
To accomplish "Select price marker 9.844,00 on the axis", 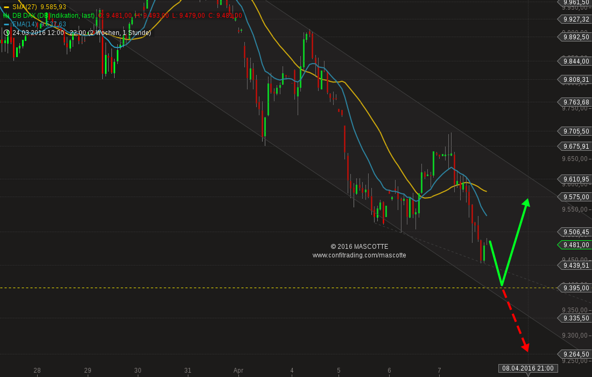I will pos(575,61).
